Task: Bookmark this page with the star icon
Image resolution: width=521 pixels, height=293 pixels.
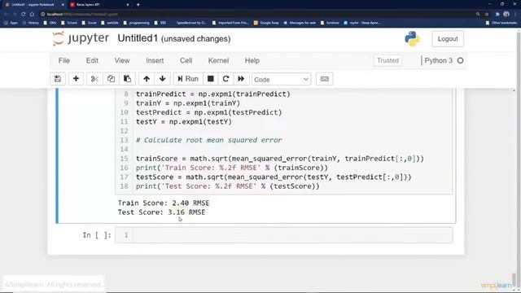Action: (x=487, y=15)
